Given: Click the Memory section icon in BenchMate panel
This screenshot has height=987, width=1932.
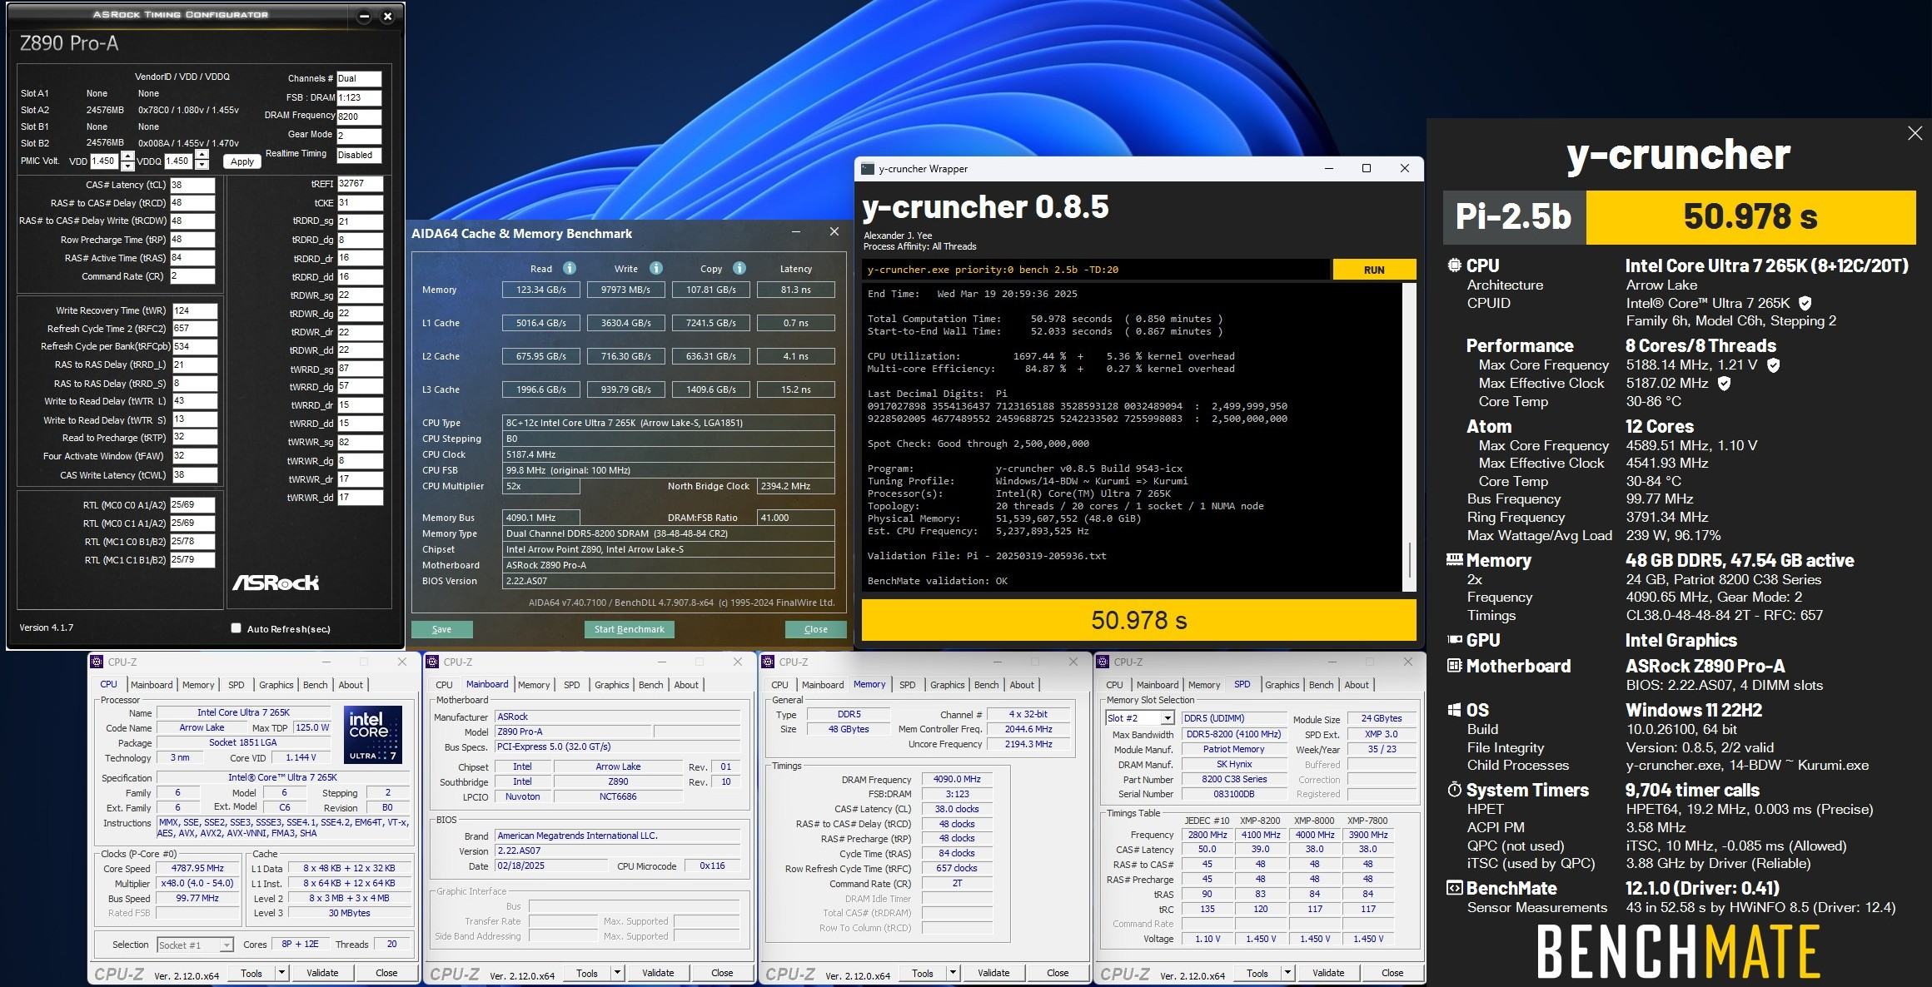Looking at the screenshot, I should click(x=1455, y=560).
